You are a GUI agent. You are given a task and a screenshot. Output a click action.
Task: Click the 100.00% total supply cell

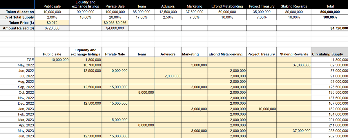[x=330, y=17]
